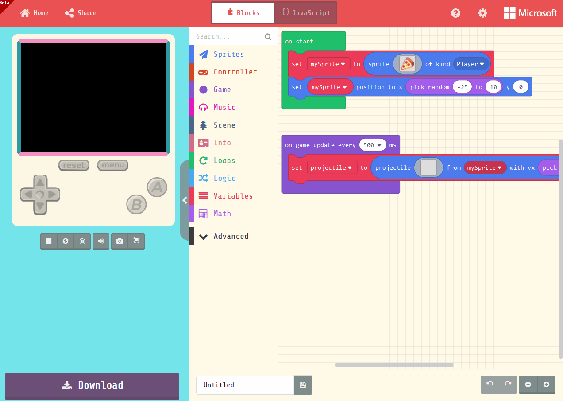Screen dimensions: 563x401
Task: Switch to the JavaScript tab
Action: click(x=305, y=13)
